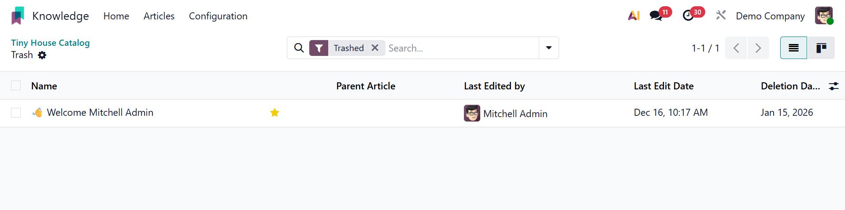This screenshot has width=845, height=210.
Task: Toggle favorite star on Welcome Mitchell Admin
Action: pyautogui.click(x=275, y=113)
